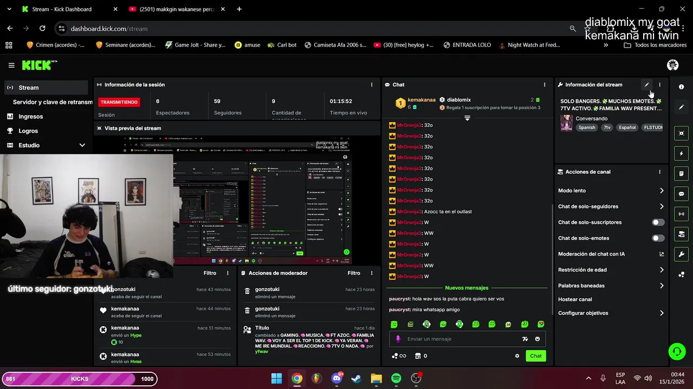The height and width of the screenshot is (389, 693).
Task: Open Steam from the Windows taskbar
Action: pyautogui.click(x=356, y=378)
